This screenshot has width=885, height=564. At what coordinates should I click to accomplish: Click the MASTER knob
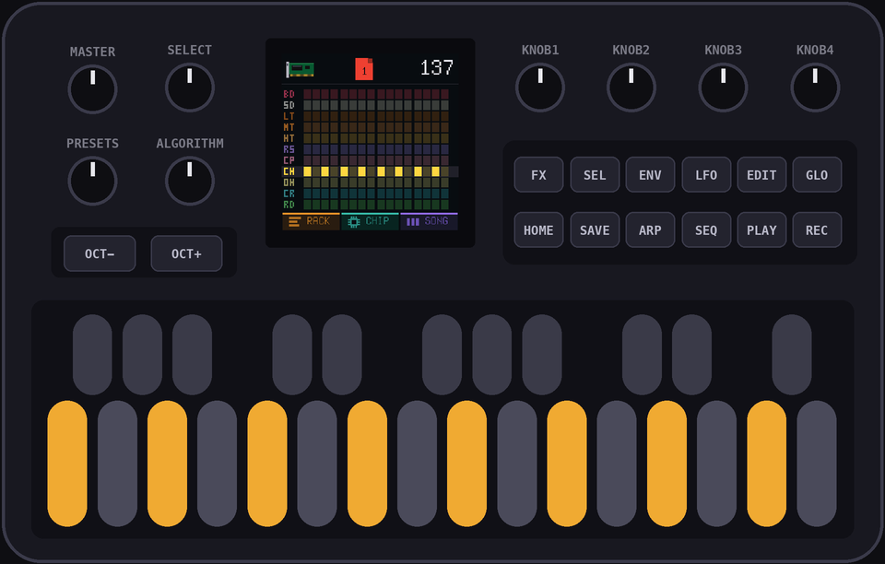(92, 89)
